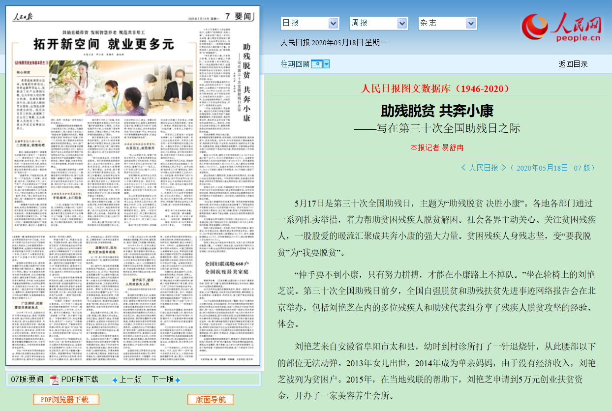Click the PDF download icon

coord(54,380)
